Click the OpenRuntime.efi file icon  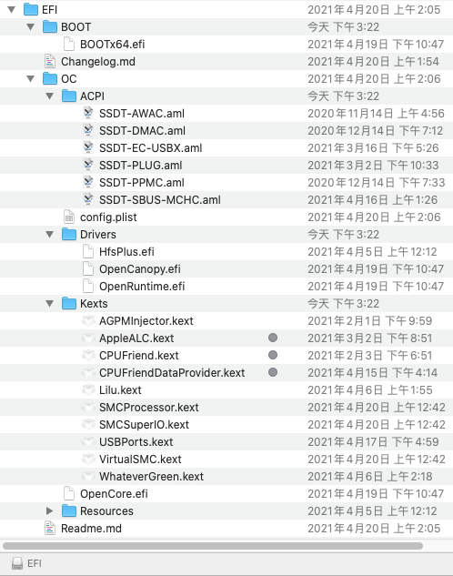point(88,286)
